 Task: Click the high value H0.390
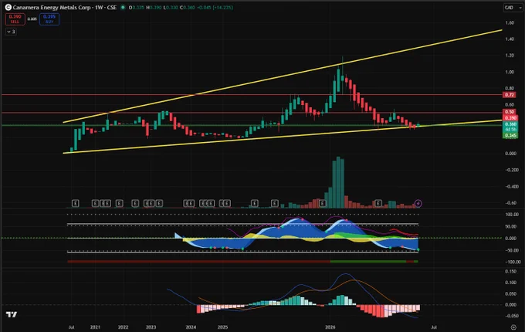pos(154,7)
